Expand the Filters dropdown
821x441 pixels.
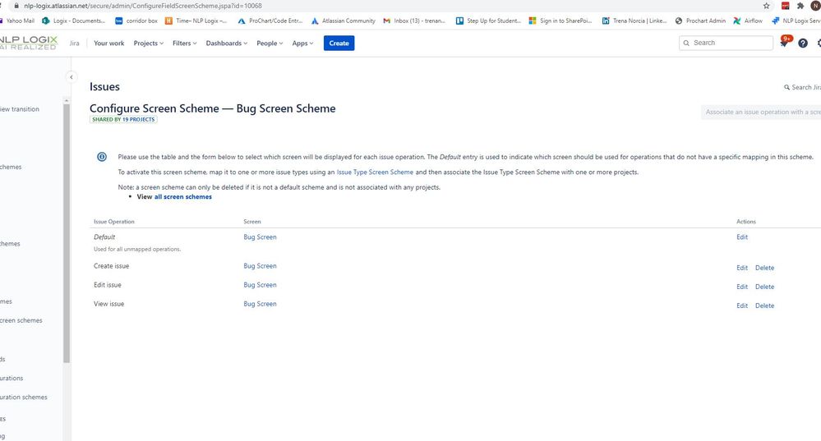(184, 43)
